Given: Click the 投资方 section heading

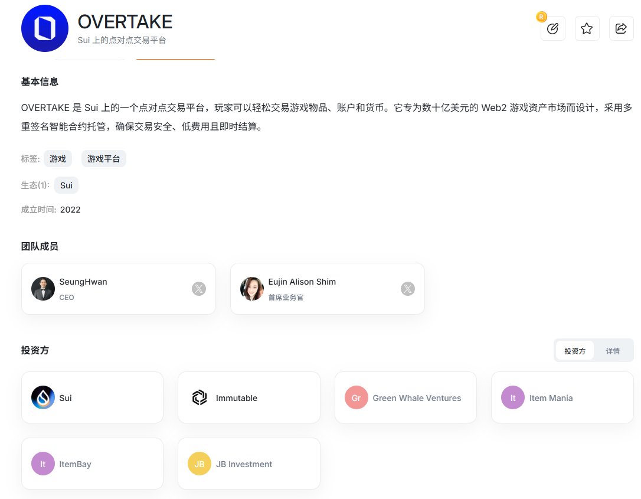Looking at the screenshot, I should [35, 350].
